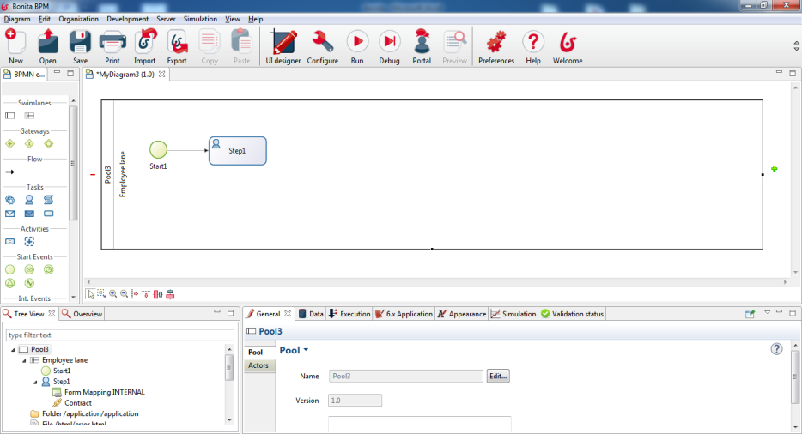Switch to the Overview tab
The width and height of the screenshot is (802, 434).
coord(82,314)
